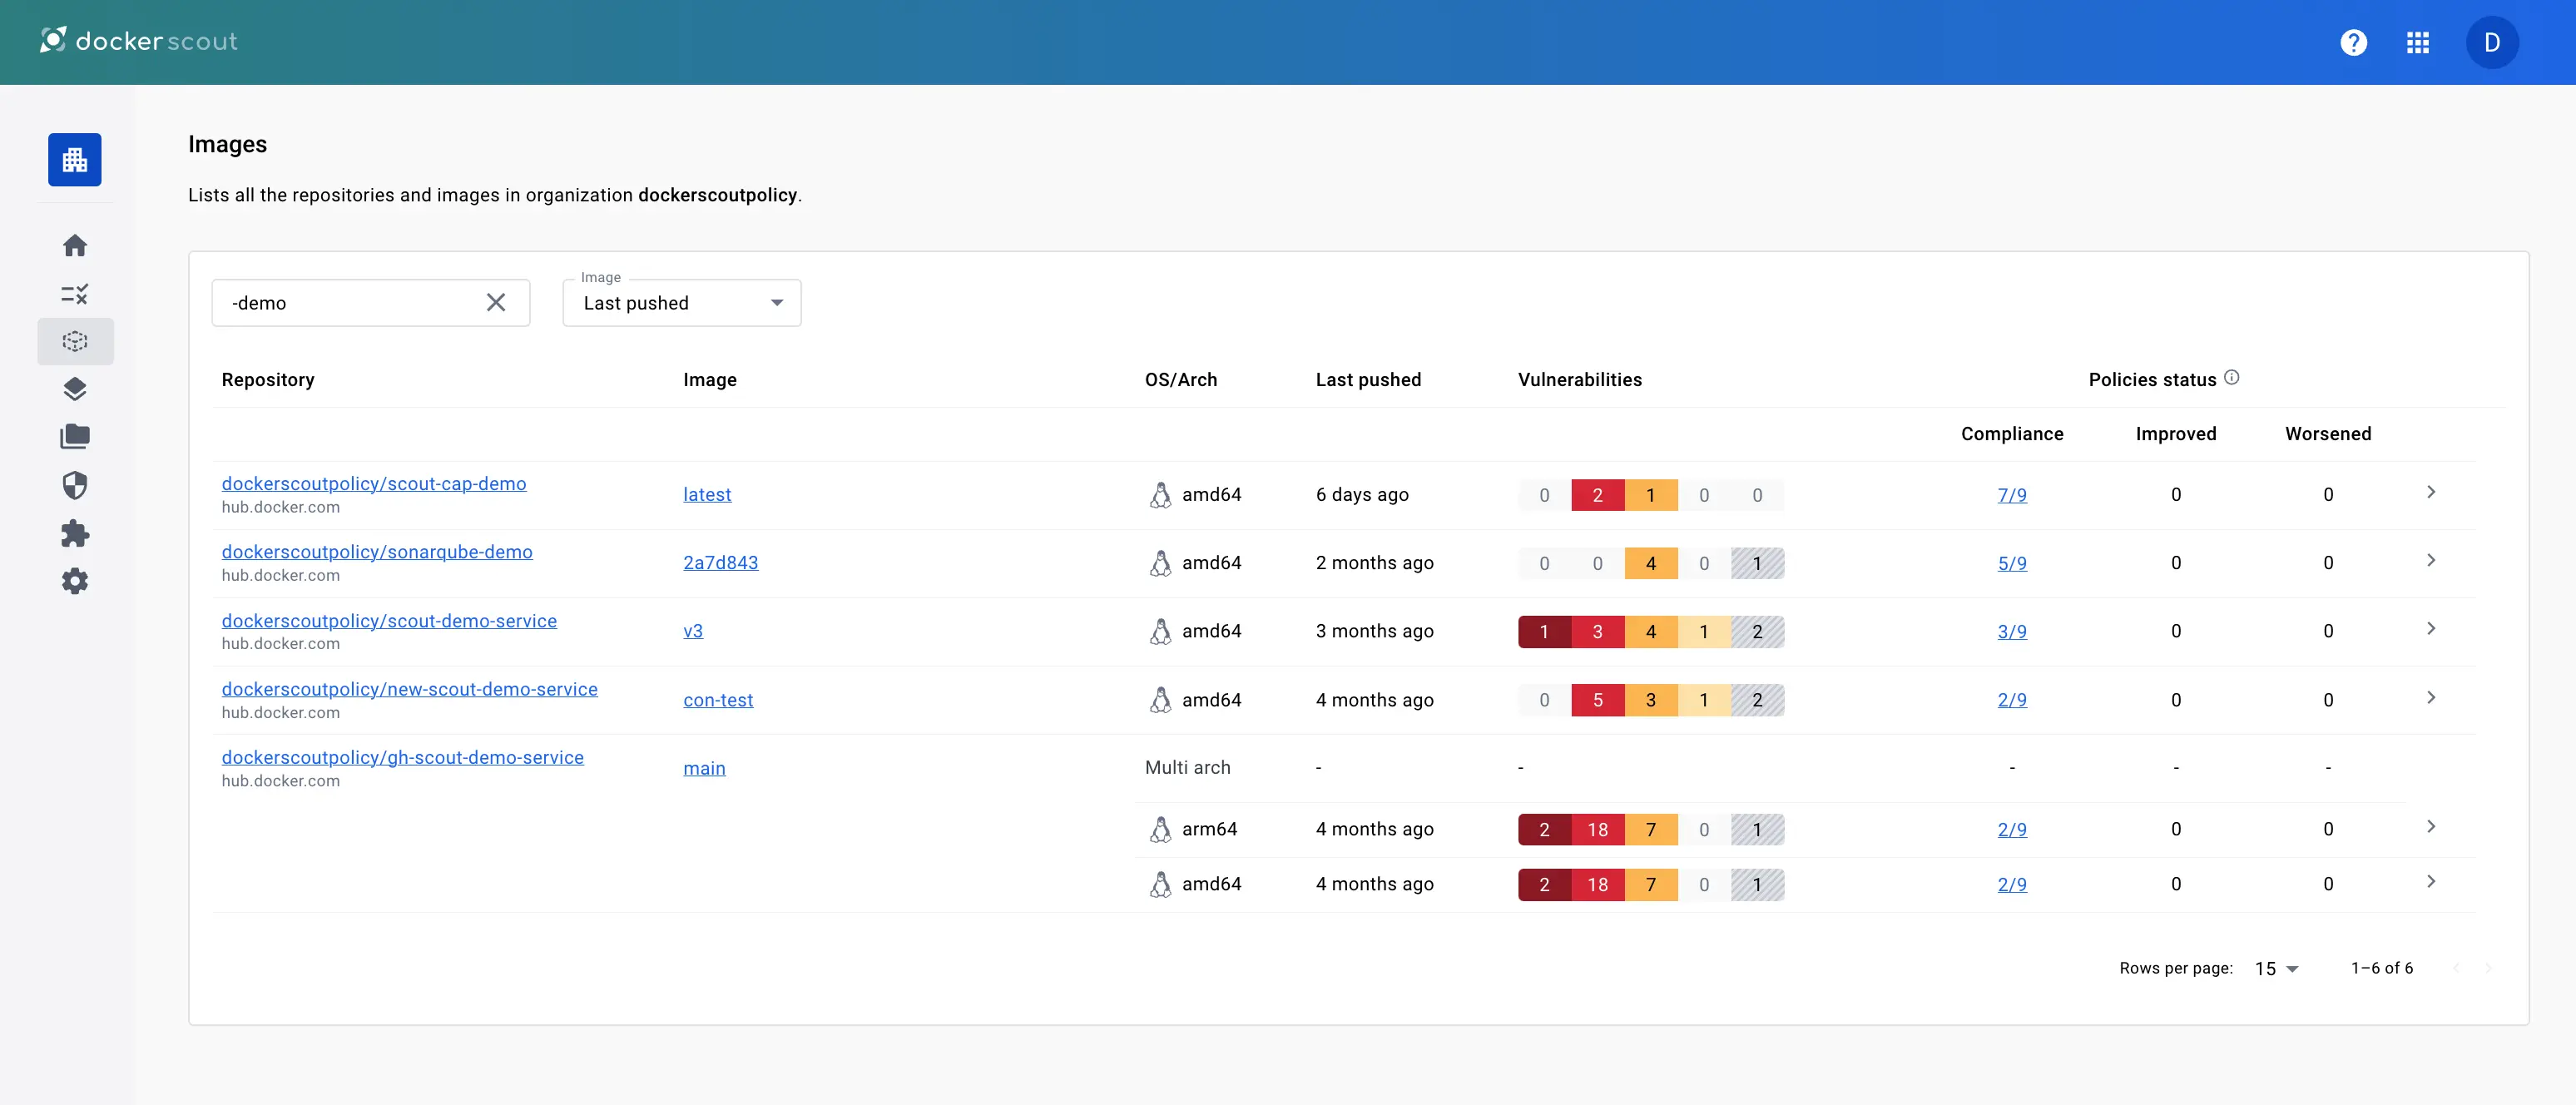Open the Home dashboard from sidebar
The width and height of the screenshot is (2576, 1105).
pyautogui.click(x=75, y=245)
